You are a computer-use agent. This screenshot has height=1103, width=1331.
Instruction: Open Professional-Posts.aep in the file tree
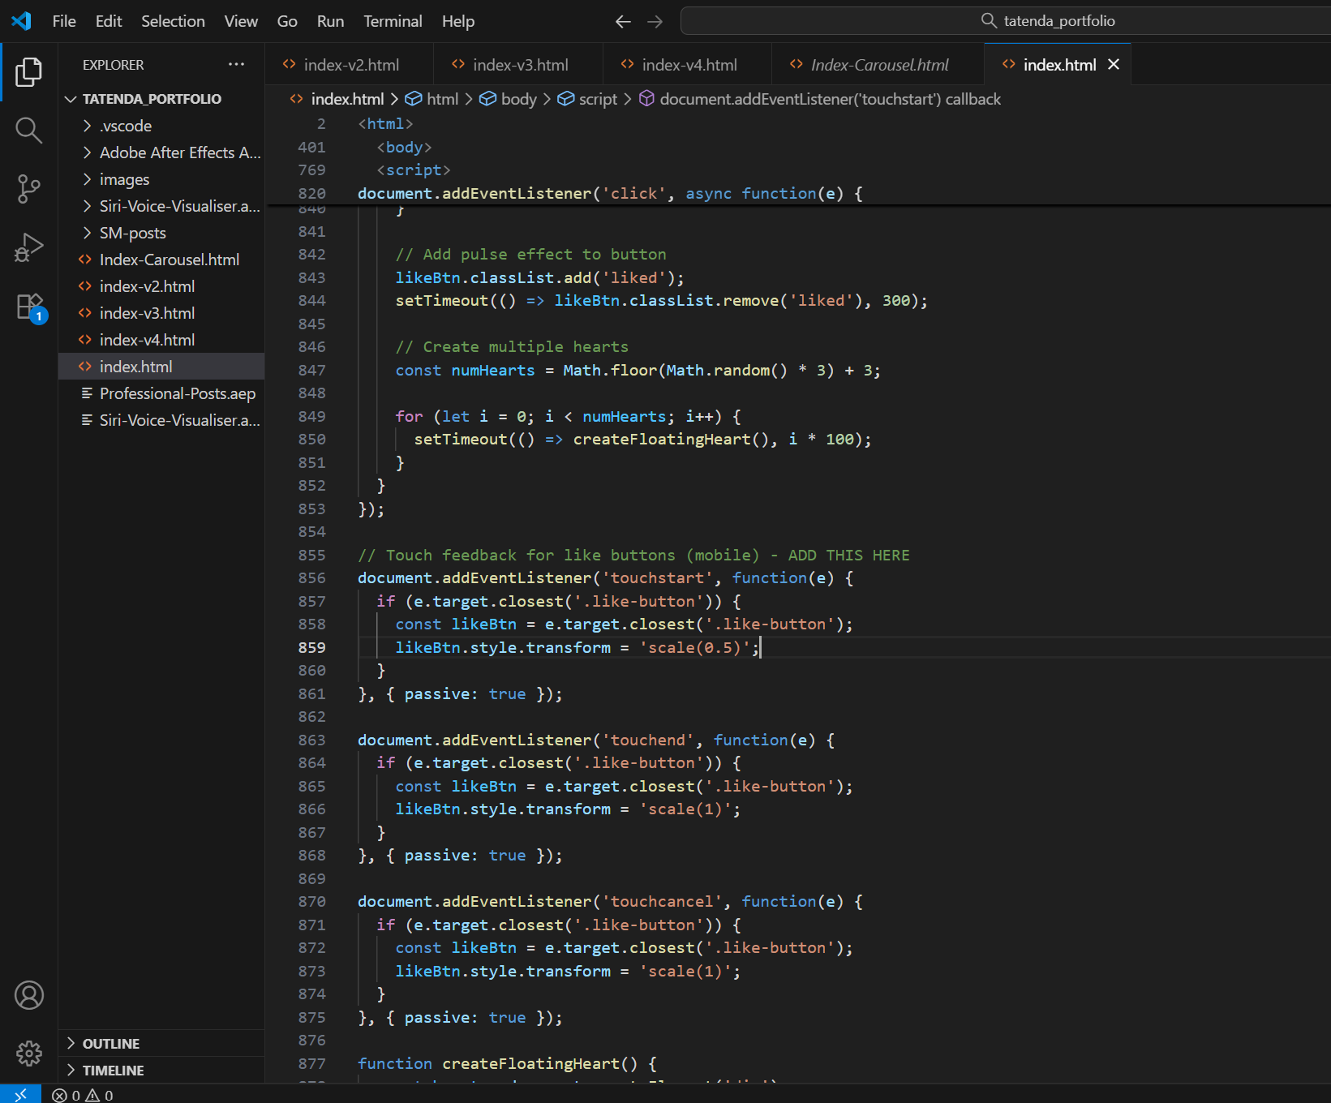click(177, 393)
